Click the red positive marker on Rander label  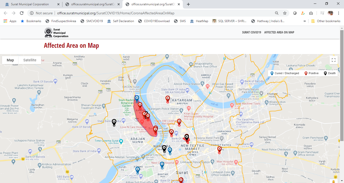[x=140, y=105]
